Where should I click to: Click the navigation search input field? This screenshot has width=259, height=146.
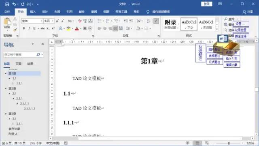tap(19, 55)
